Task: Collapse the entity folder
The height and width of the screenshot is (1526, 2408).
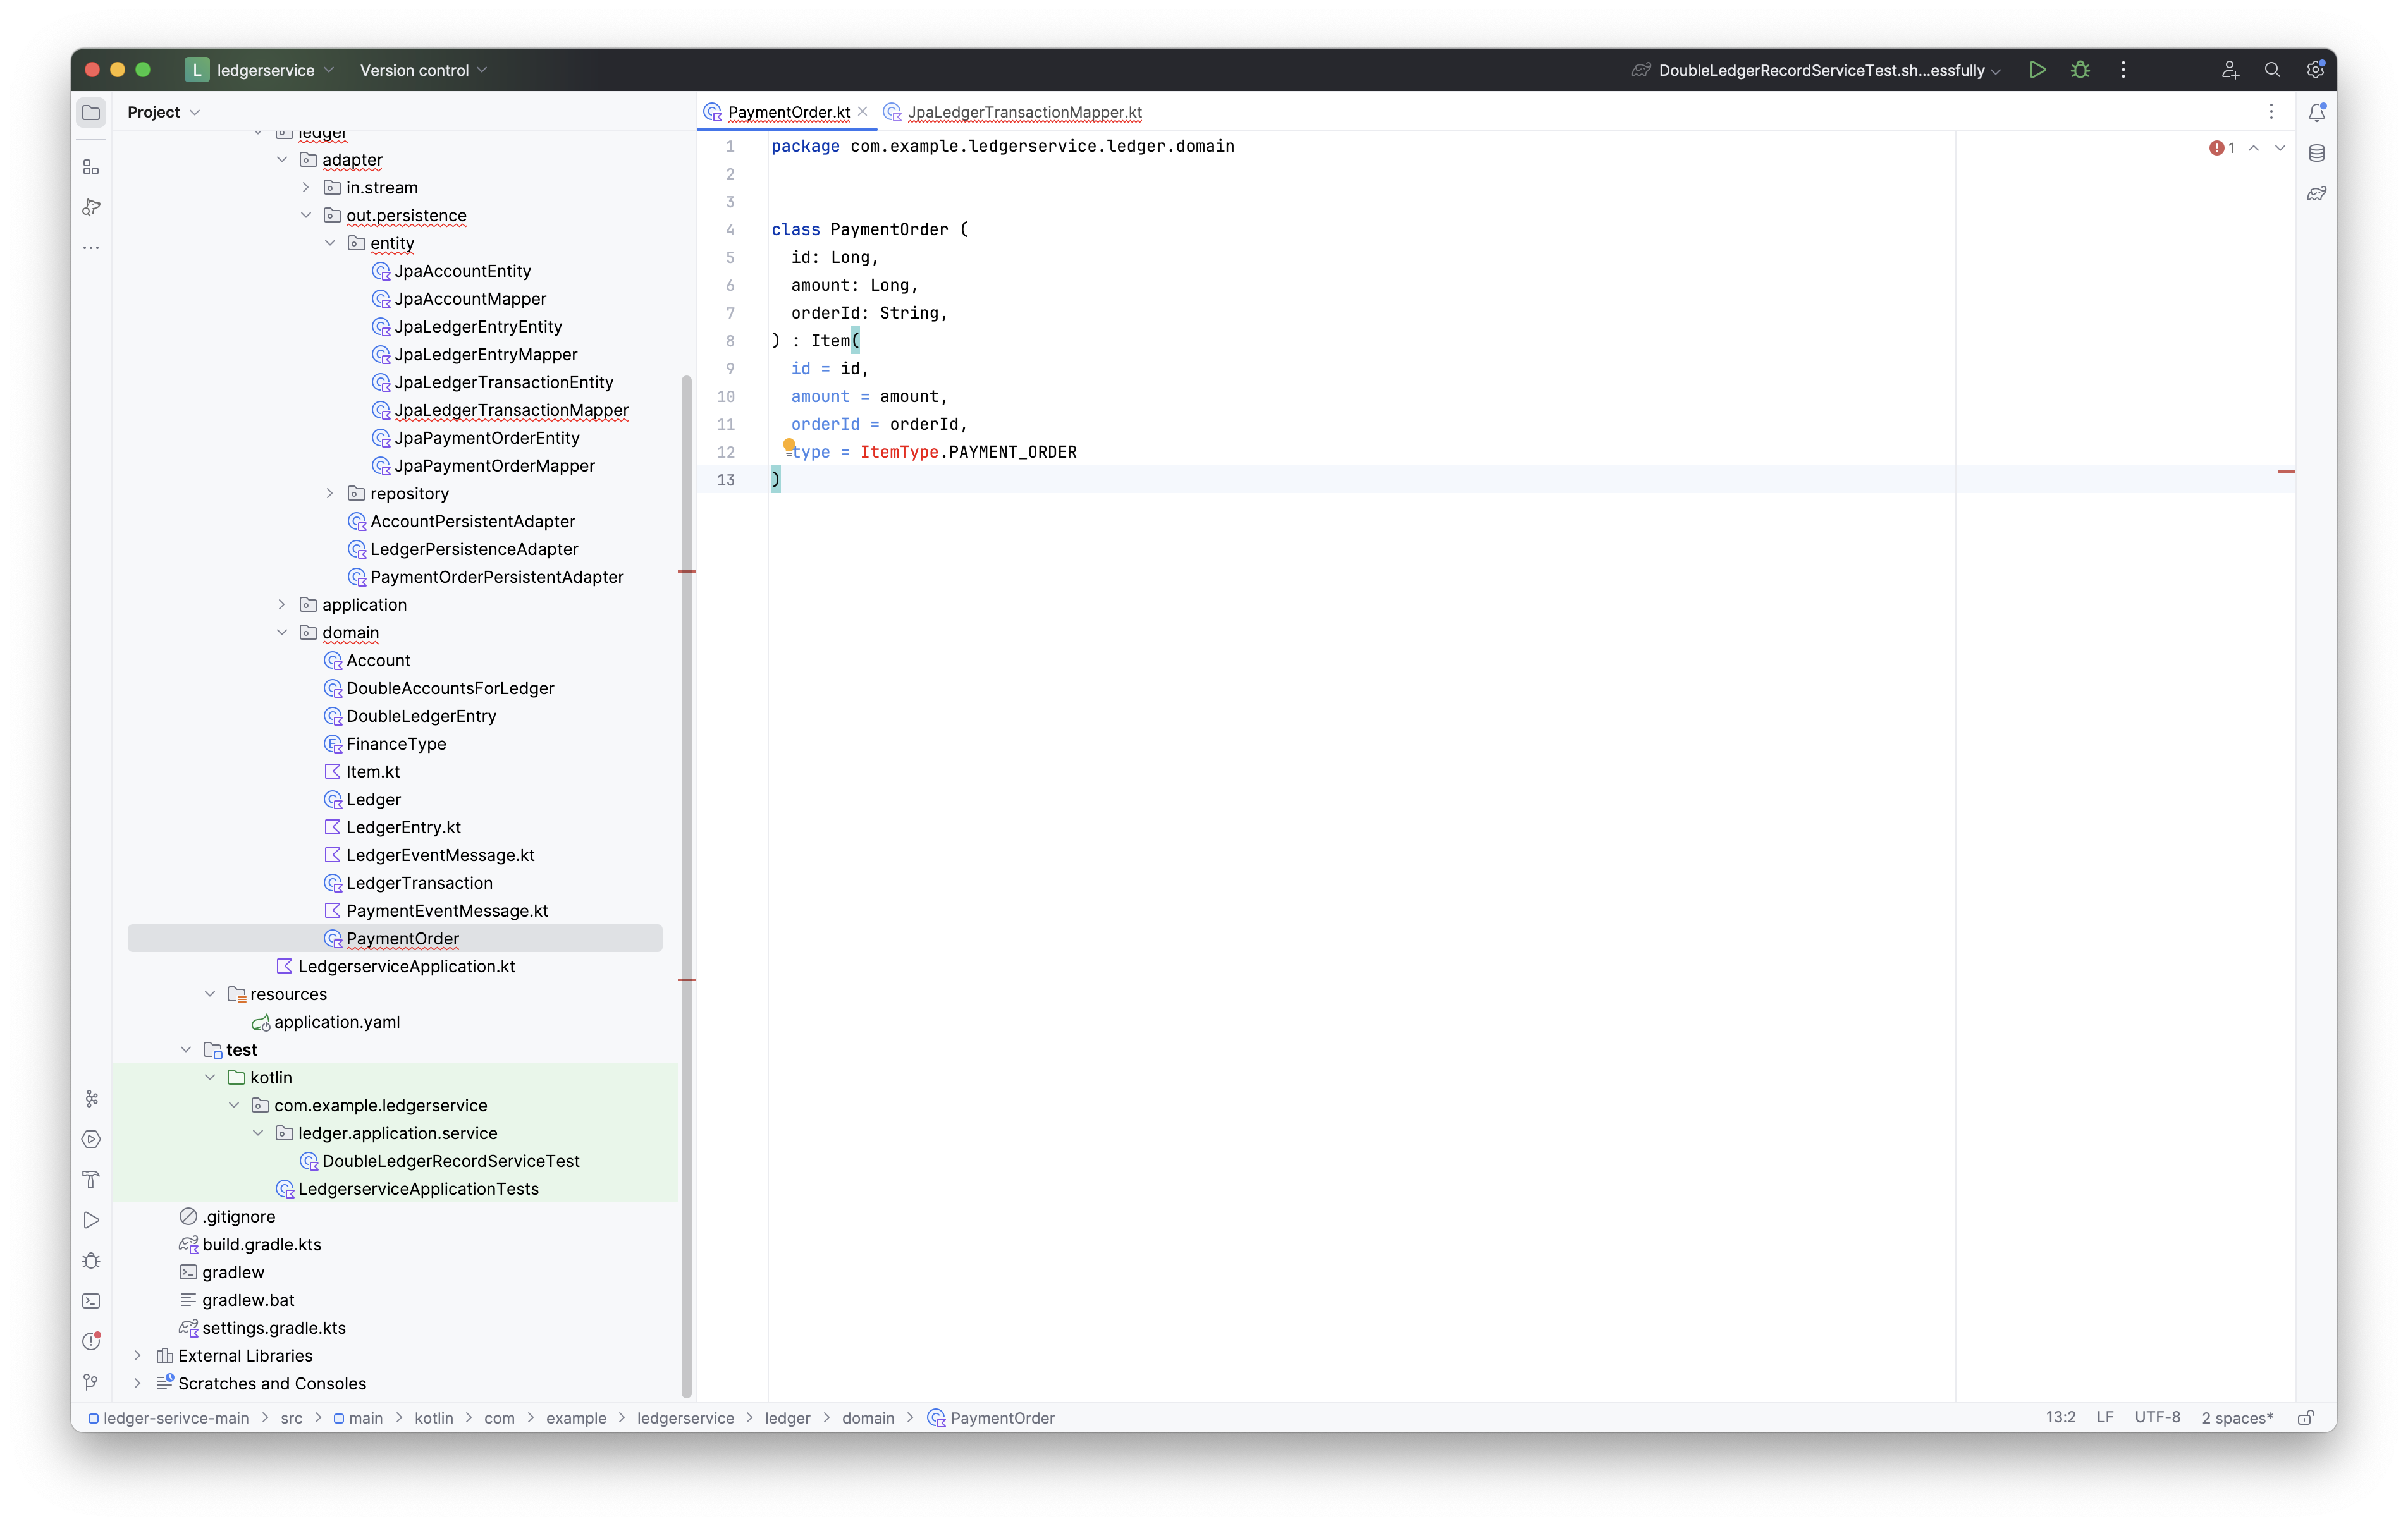Action: click(x=330, y=243)
